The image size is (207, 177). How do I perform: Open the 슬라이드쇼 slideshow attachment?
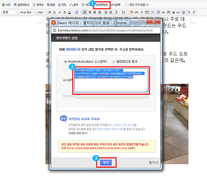[22, 5]
